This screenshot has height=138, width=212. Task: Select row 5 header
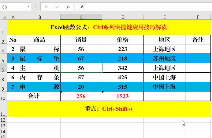pos(3,58)
